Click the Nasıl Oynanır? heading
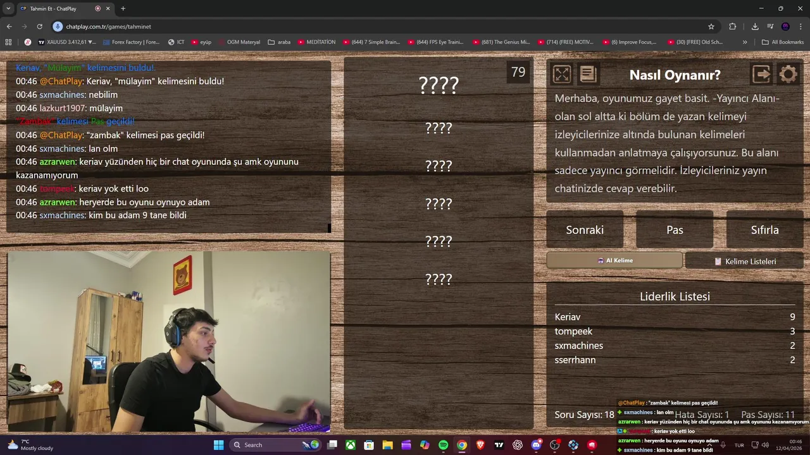810x455 pixels. point(675,75)
